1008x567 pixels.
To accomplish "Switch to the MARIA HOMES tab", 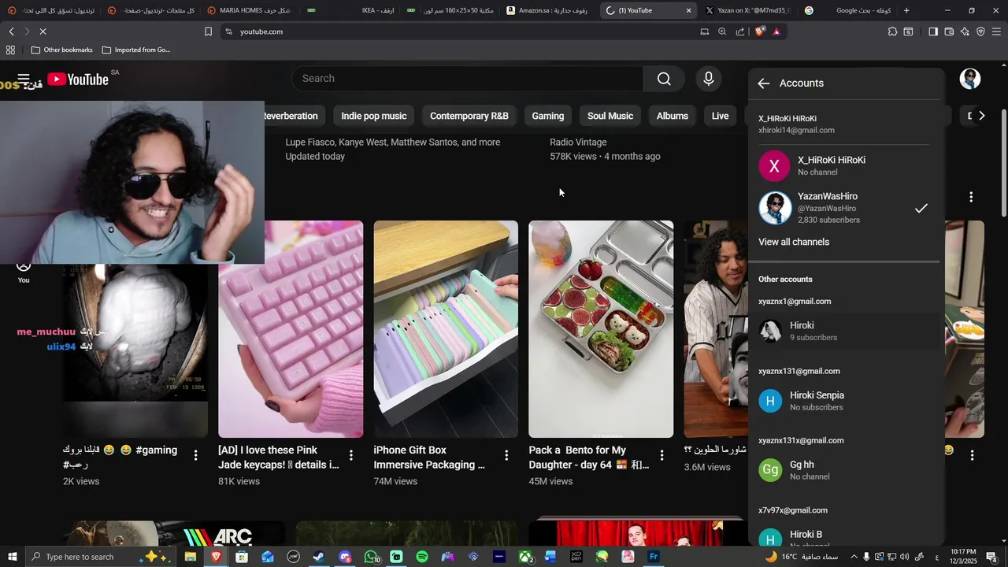I will [250, 10].
